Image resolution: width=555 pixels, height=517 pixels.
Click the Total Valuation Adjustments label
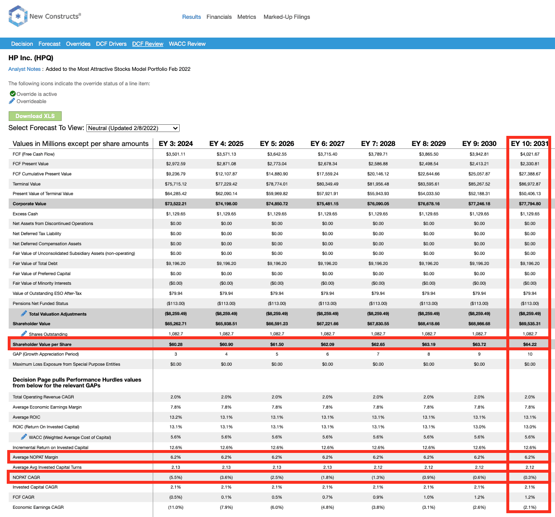(x=58, y=314)
